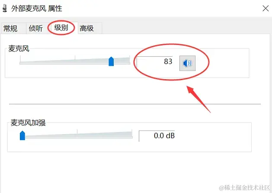The width and height of the screenshot is (272, 193).
Task: Click the 0.0 dB boost value field
Action: tap(157, 136)
